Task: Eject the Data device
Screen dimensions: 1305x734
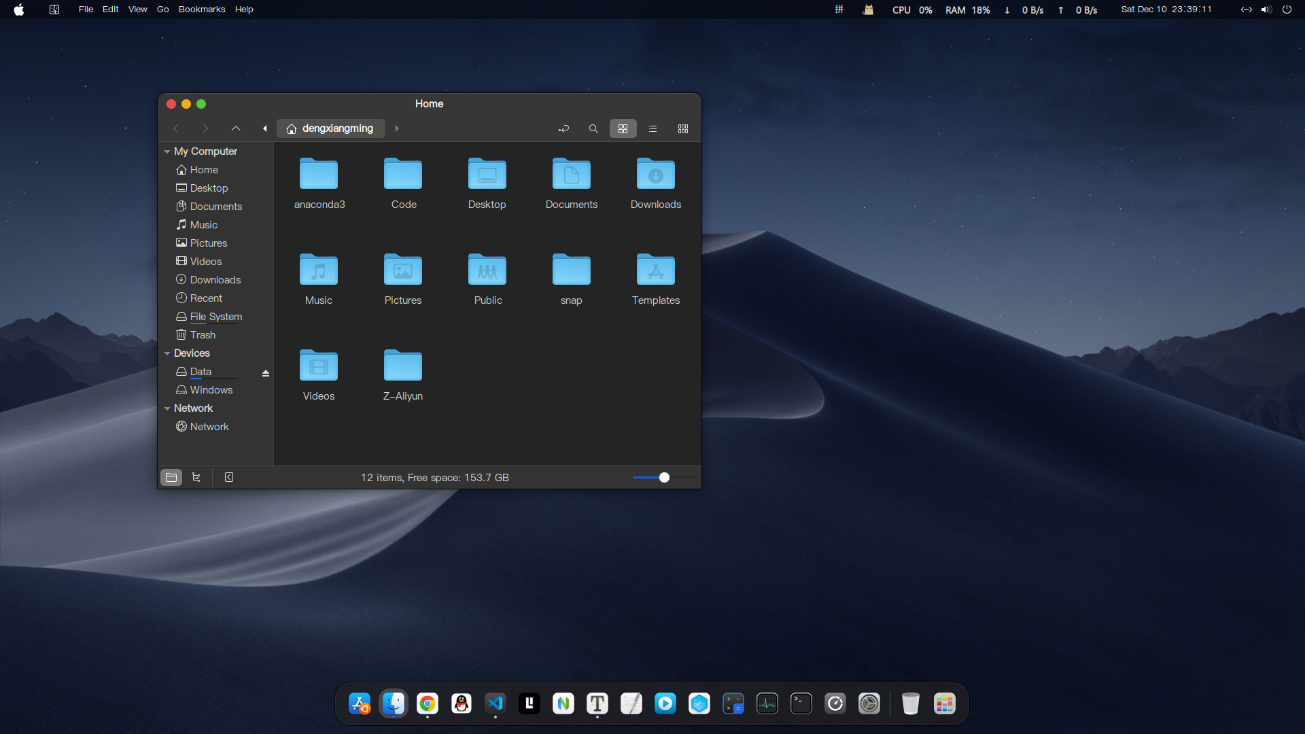Action: (266, 373)
